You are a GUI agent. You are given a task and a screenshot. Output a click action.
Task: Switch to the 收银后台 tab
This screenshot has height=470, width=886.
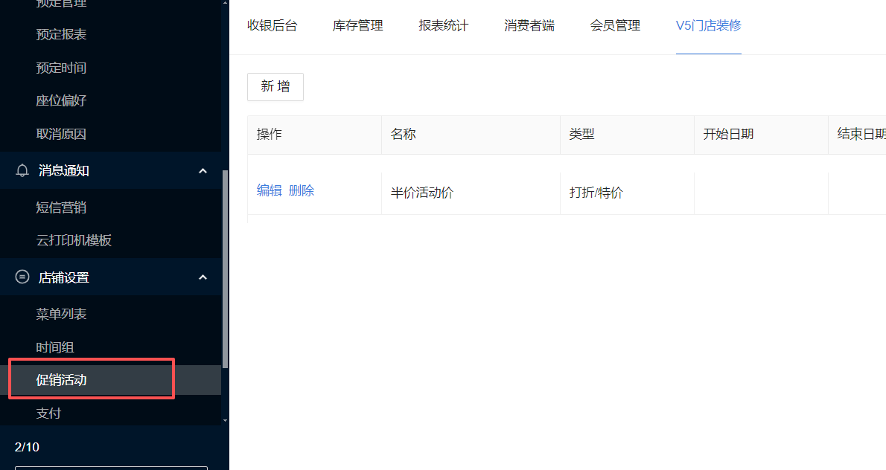click(272, 26)
